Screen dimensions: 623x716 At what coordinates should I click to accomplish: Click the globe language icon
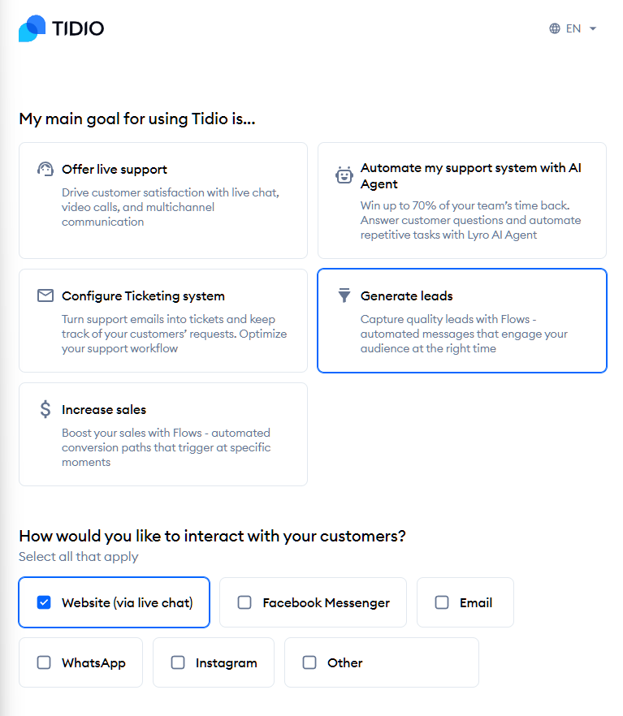[x=555, y=28]
